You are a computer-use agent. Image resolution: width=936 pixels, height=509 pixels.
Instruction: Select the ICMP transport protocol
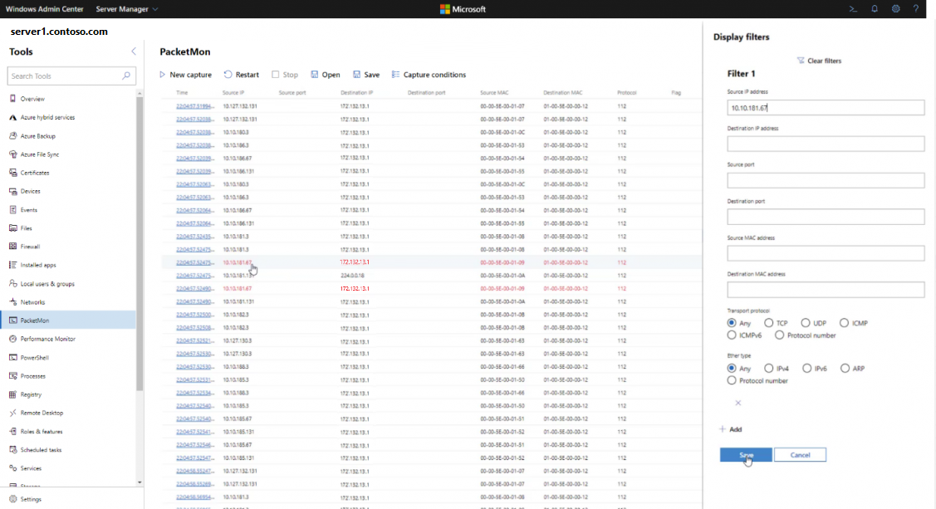(x=844, y=323)
